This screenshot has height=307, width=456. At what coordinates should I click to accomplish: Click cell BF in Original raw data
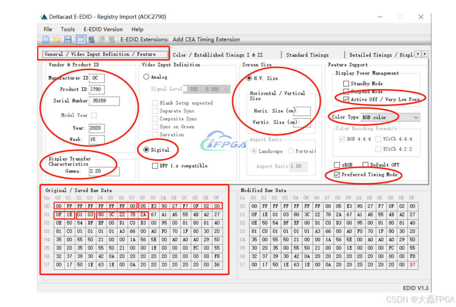point(91,223)
